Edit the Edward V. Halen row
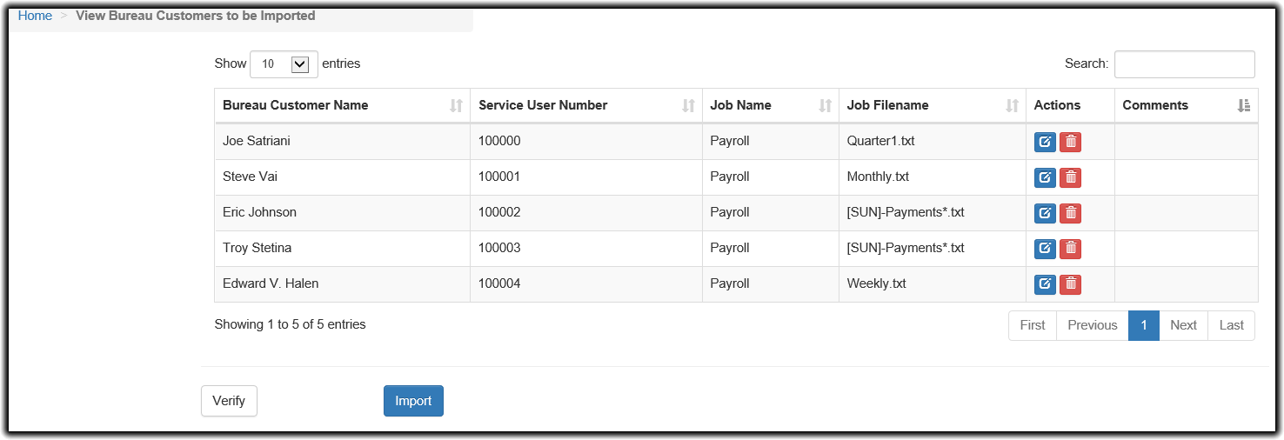 [x=1045, y=284]
